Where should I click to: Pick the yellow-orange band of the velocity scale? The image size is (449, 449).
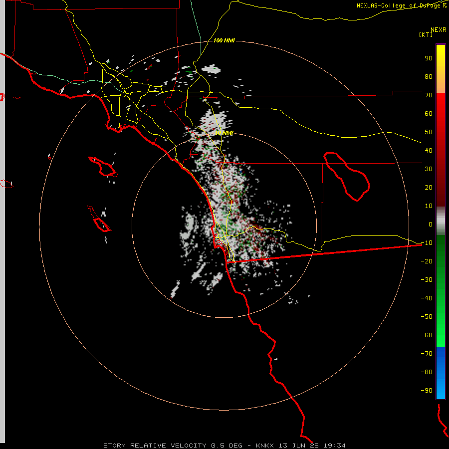[x=441, y=69]
